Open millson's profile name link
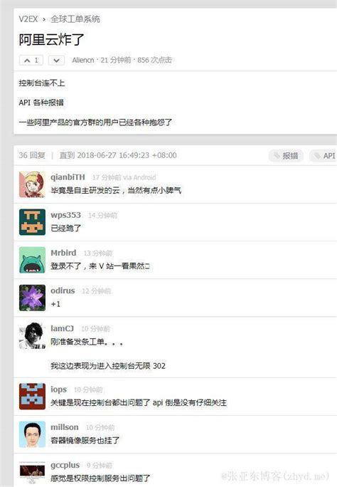Screen dimensions: 337x487 65,427
